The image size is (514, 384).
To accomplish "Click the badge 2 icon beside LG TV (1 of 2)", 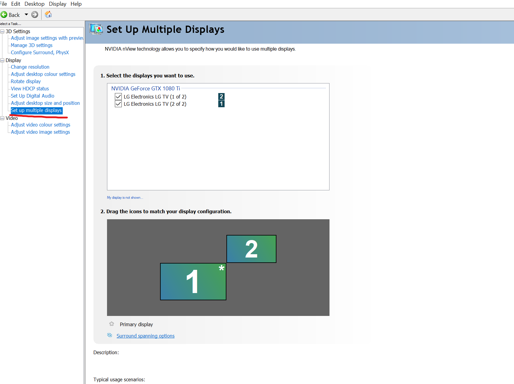I will (x=221, y=96).
